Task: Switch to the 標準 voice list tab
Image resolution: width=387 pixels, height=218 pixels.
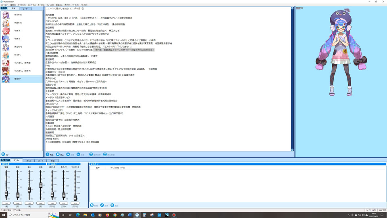Action: [13, 8]
